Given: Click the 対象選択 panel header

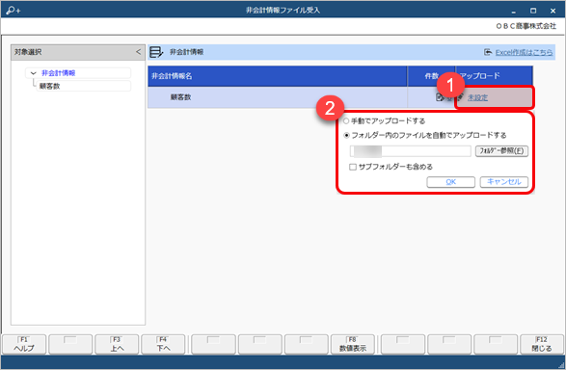Looking at the screenshot, I should 78,52.
